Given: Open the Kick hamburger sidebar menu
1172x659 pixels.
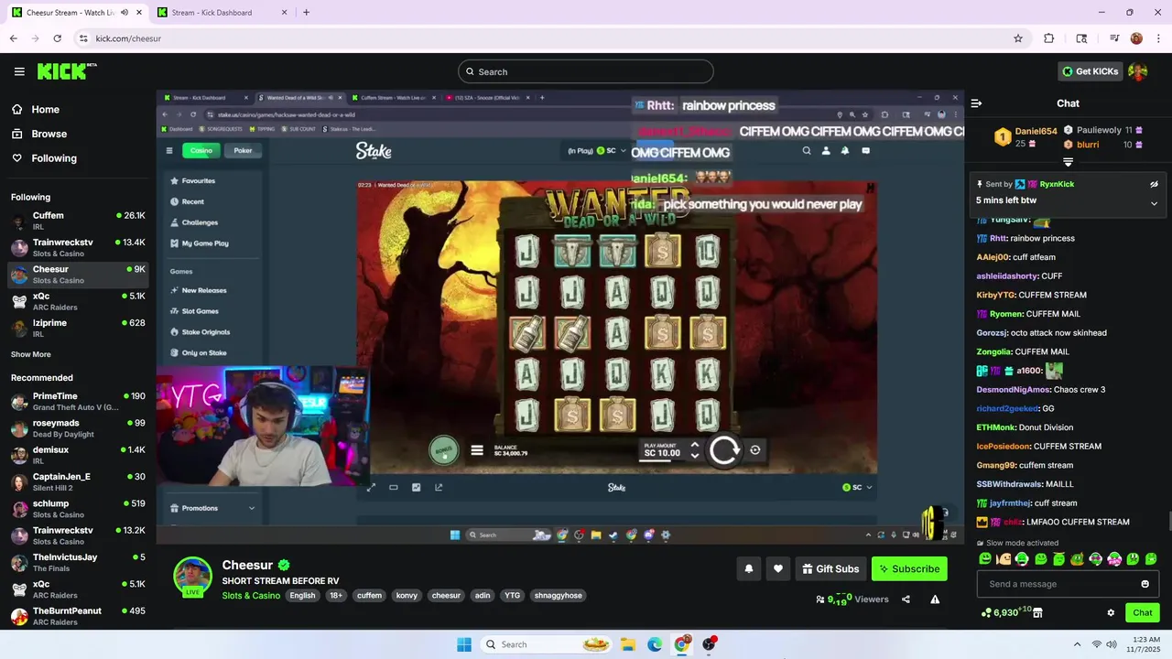Looking at the screenshot, I should [19, 71].
